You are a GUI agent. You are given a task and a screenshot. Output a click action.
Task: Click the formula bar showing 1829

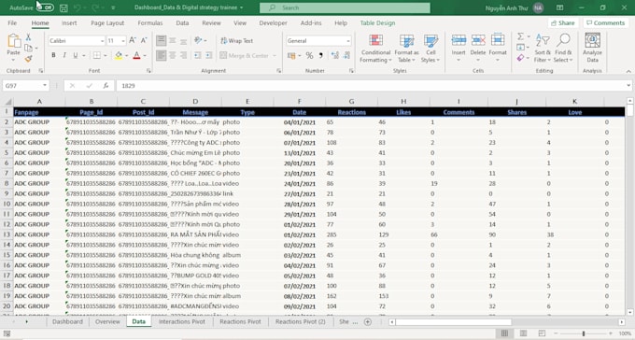371,86
